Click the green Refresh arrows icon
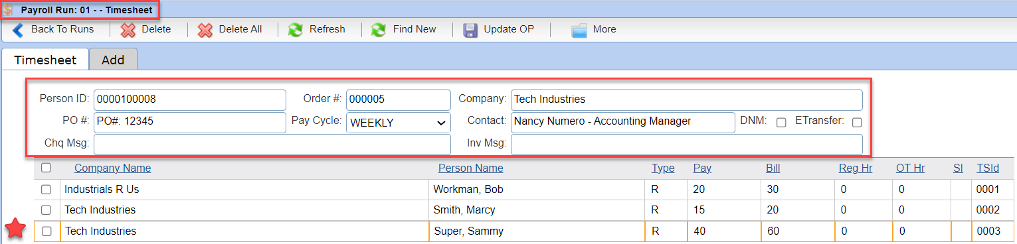 click(x=296, y=30)
